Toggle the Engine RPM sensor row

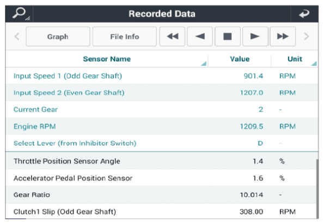click(162, 126)
